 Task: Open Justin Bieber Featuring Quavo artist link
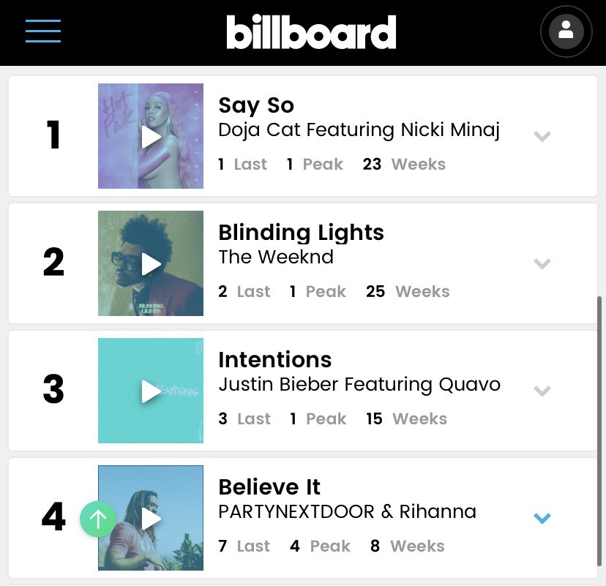tap(359, 384)
